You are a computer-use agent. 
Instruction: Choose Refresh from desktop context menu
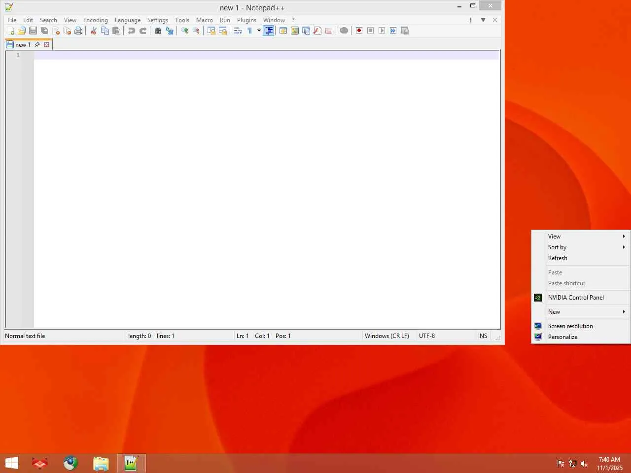click(x=581, y=258)
